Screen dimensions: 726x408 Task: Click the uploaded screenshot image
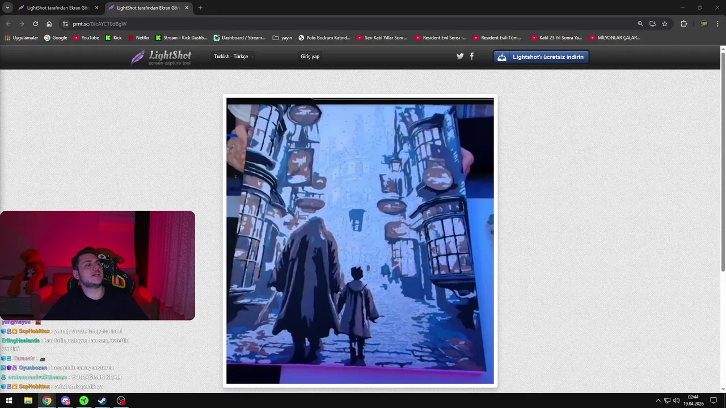[360, 241]
